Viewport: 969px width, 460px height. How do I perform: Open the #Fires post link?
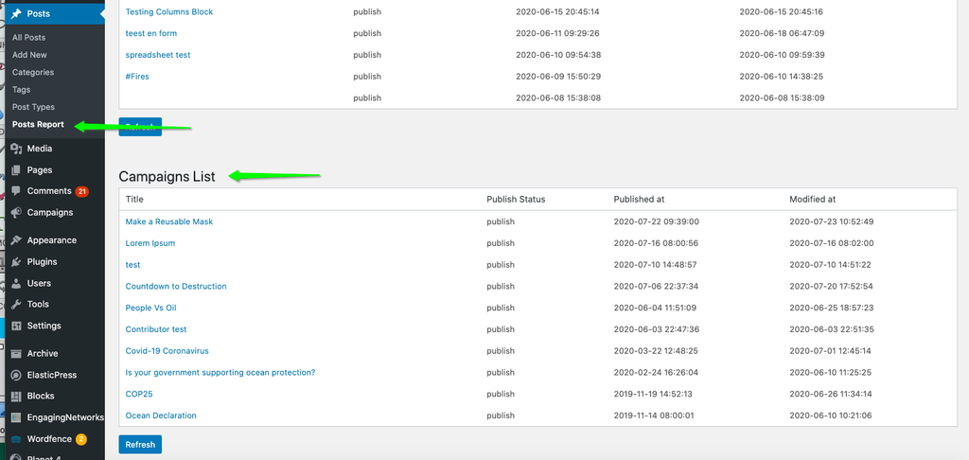(x=137, y=77)
